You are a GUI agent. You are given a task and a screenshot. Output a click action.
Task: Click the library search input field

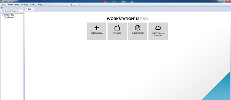(12, 11)
